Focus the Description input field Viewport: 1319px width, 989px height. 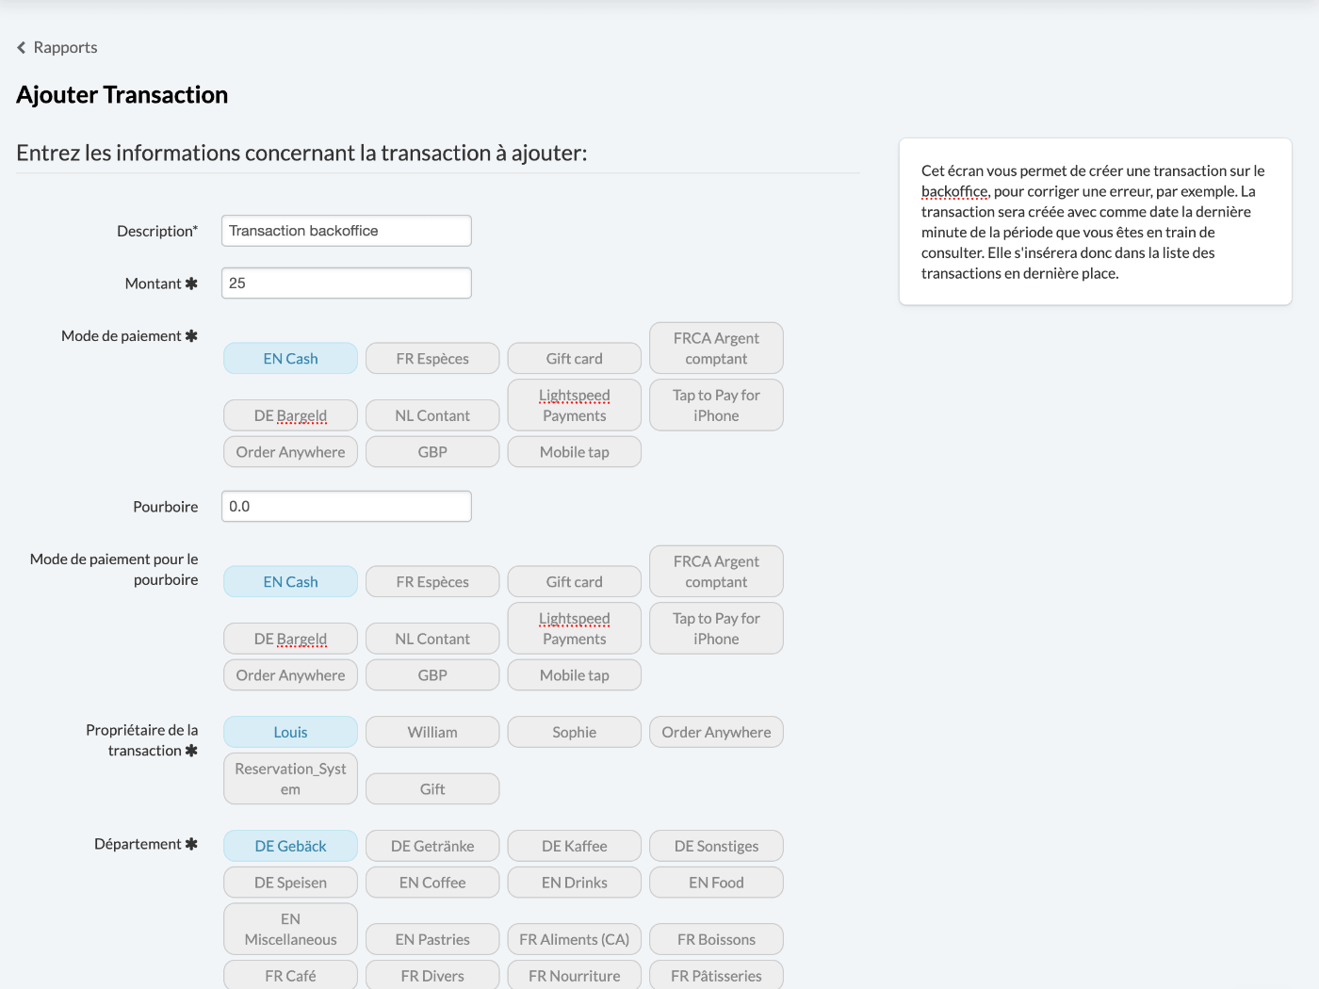[x=347, y=231]
